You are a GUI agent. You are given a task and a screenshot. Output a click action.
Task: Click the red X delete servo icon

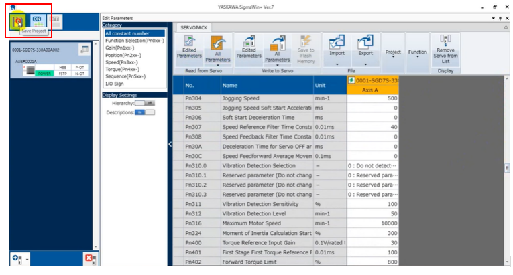click(x=89, y=258)
